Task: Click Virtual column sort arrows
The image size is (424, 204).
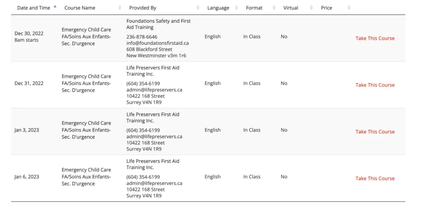Action: point(311,8)
